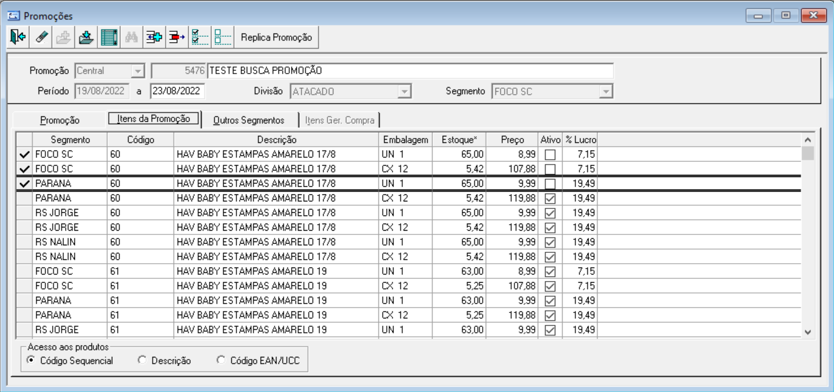Click the Replica Promoção button
Viewport: 834px width, 392px height.
[x=276, y=37]
